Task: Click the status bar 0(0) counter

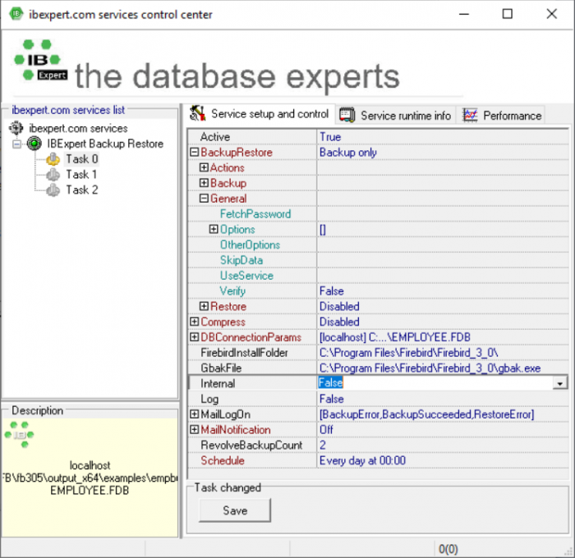Action: click(x=448, y=549)
